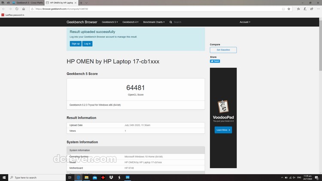
Task: Select the Microsoft Windows 10 Home value
Action: [143, 157]
